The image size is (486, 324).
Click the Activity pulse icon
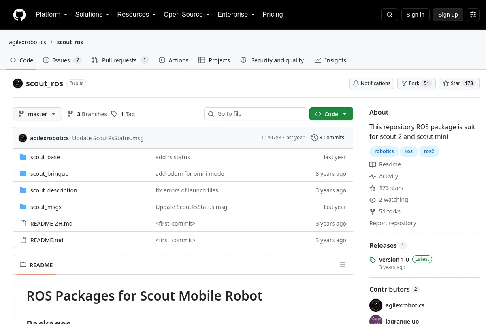coord(373,176)
